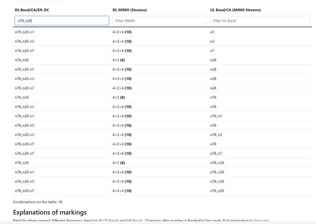Viewport: 316px width, 224px height.
Task: Click DL cell n78_n28-n7 with uplink n78_n7
Action: [x=24, y=153]
